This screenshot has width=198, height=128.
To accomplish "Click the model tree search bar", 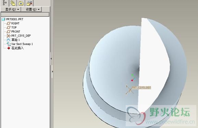I will (x=25, y=14).
